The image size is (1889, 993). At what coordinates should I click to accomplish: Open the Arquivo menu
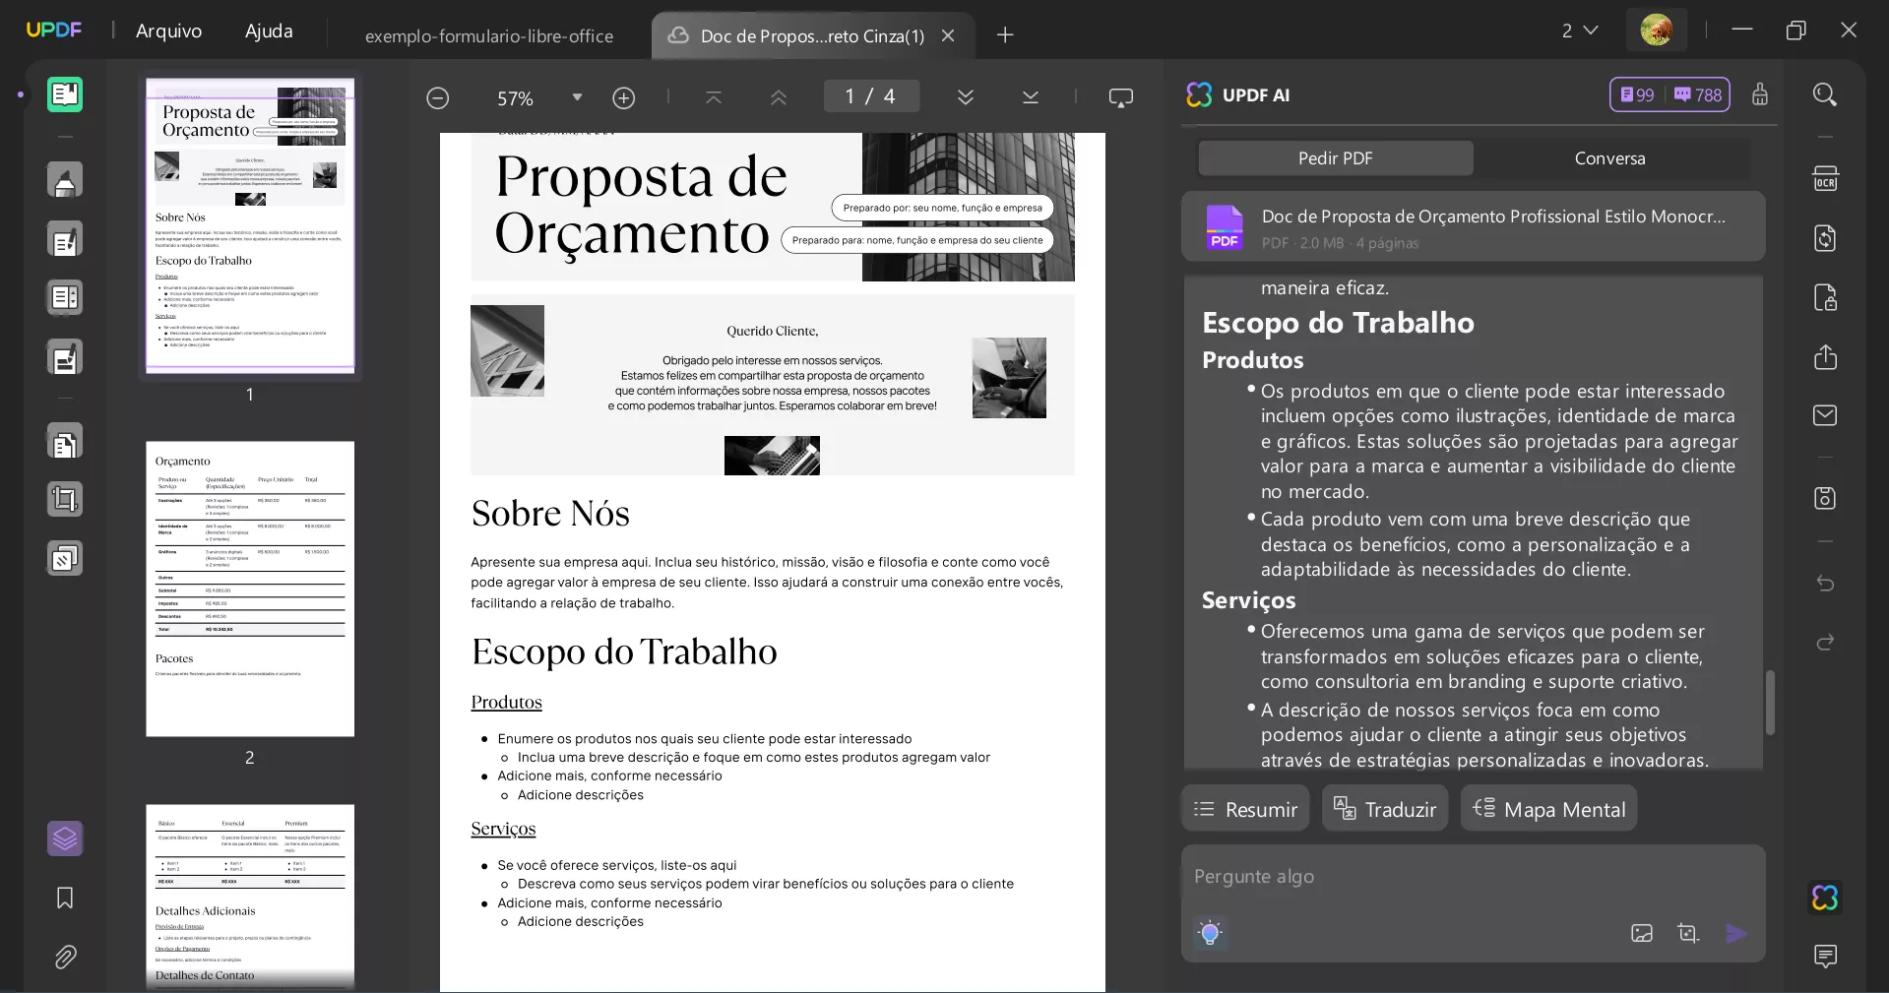(167, 31)
